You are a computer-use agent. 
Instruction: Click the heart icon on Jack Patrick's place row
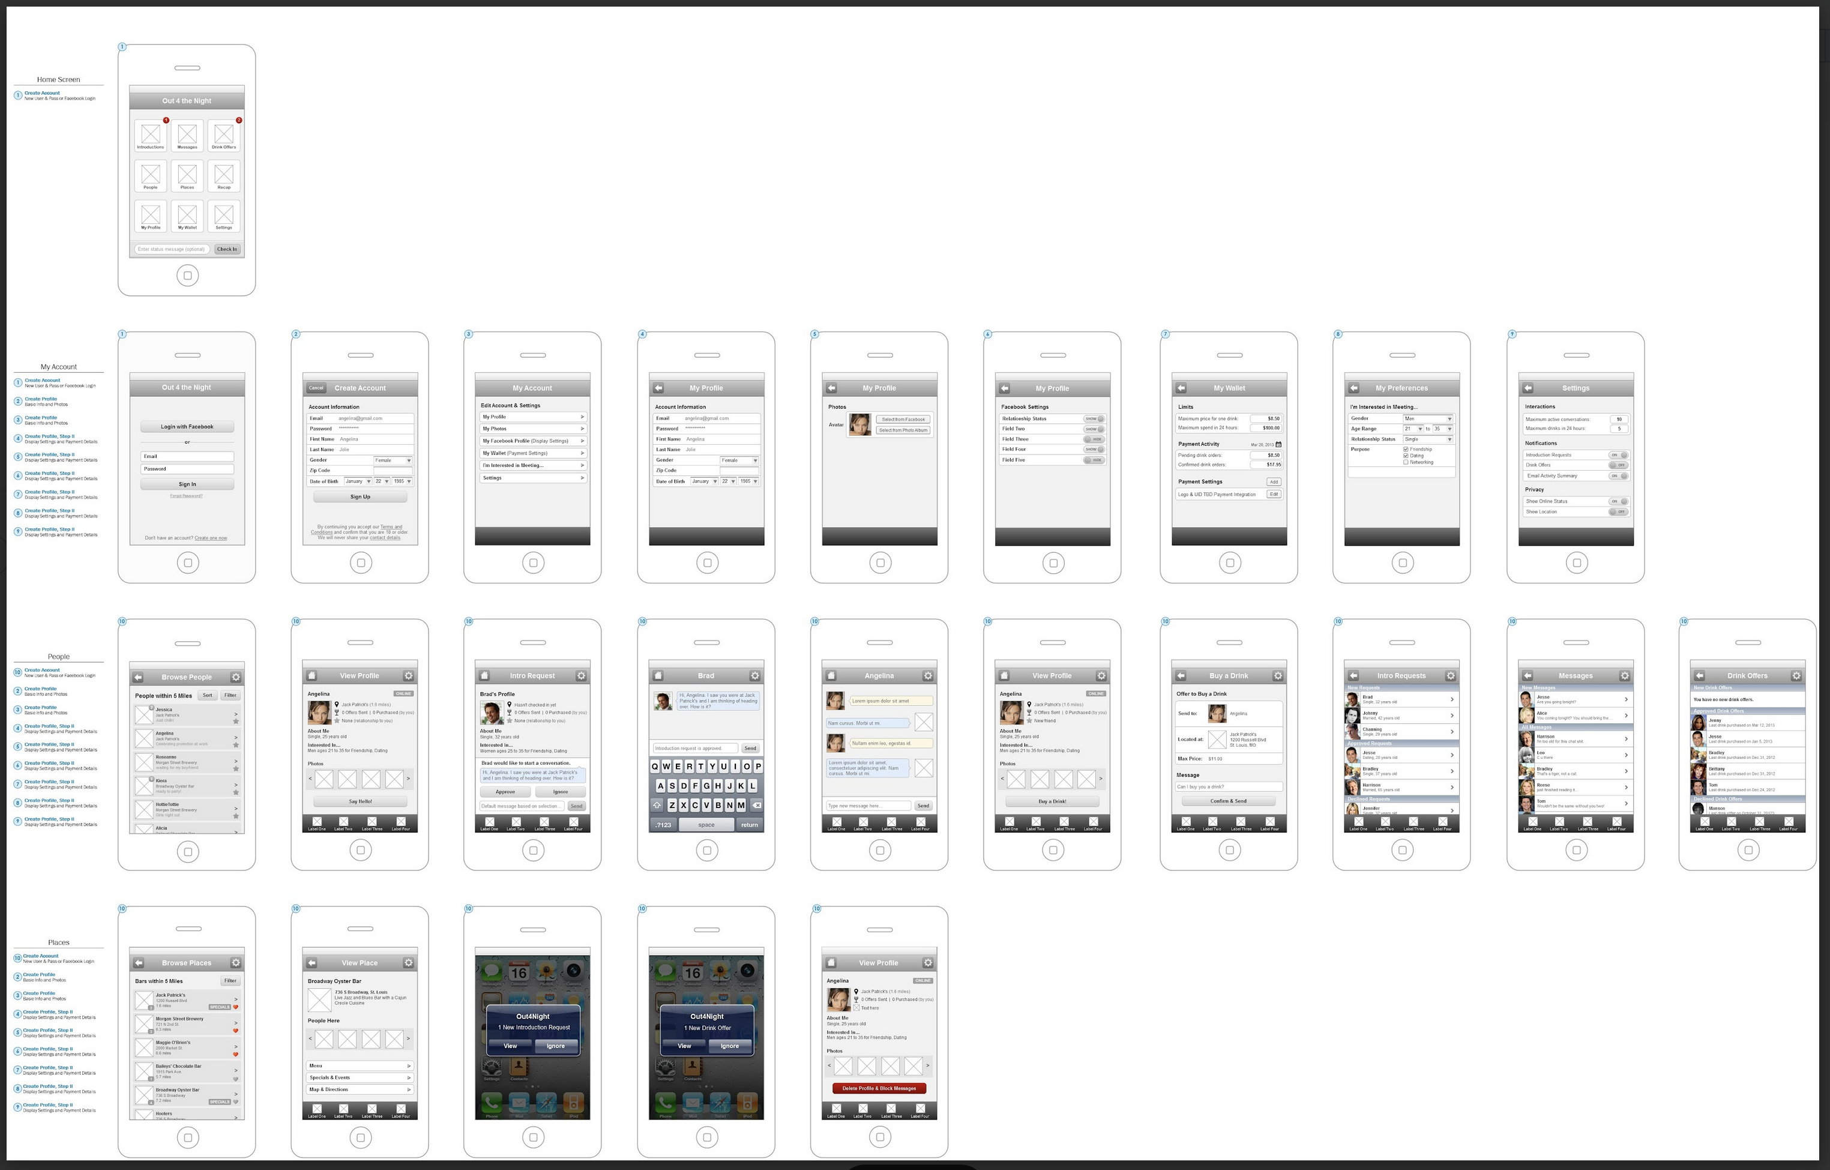236,1007
